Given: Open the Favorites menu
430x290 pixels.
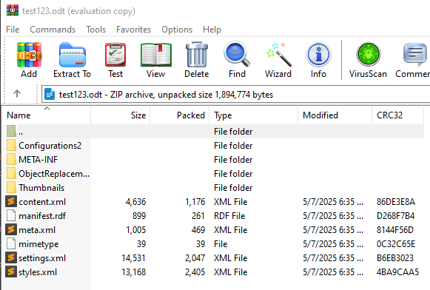Looking at the screenshot, I should (x=133, y=30).
